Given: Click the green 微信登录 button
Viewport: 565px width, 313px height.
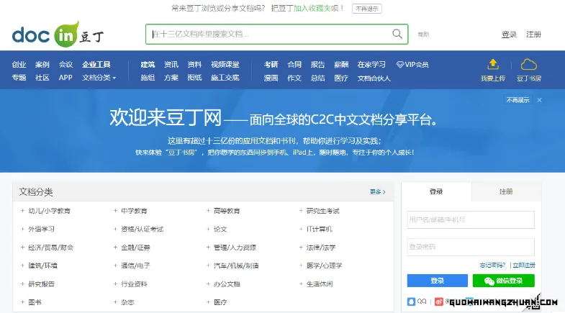Looking at the screenshot, I should 503,281.
